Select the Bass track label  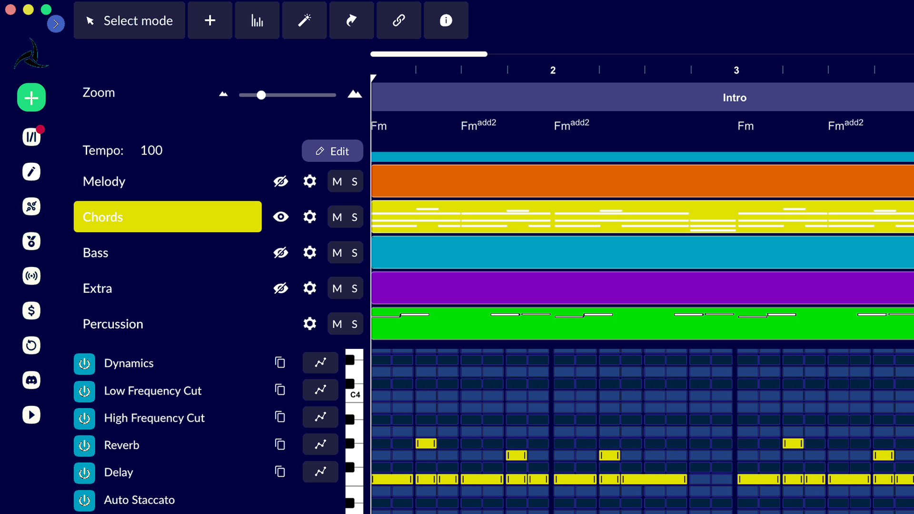click(95, 253)
